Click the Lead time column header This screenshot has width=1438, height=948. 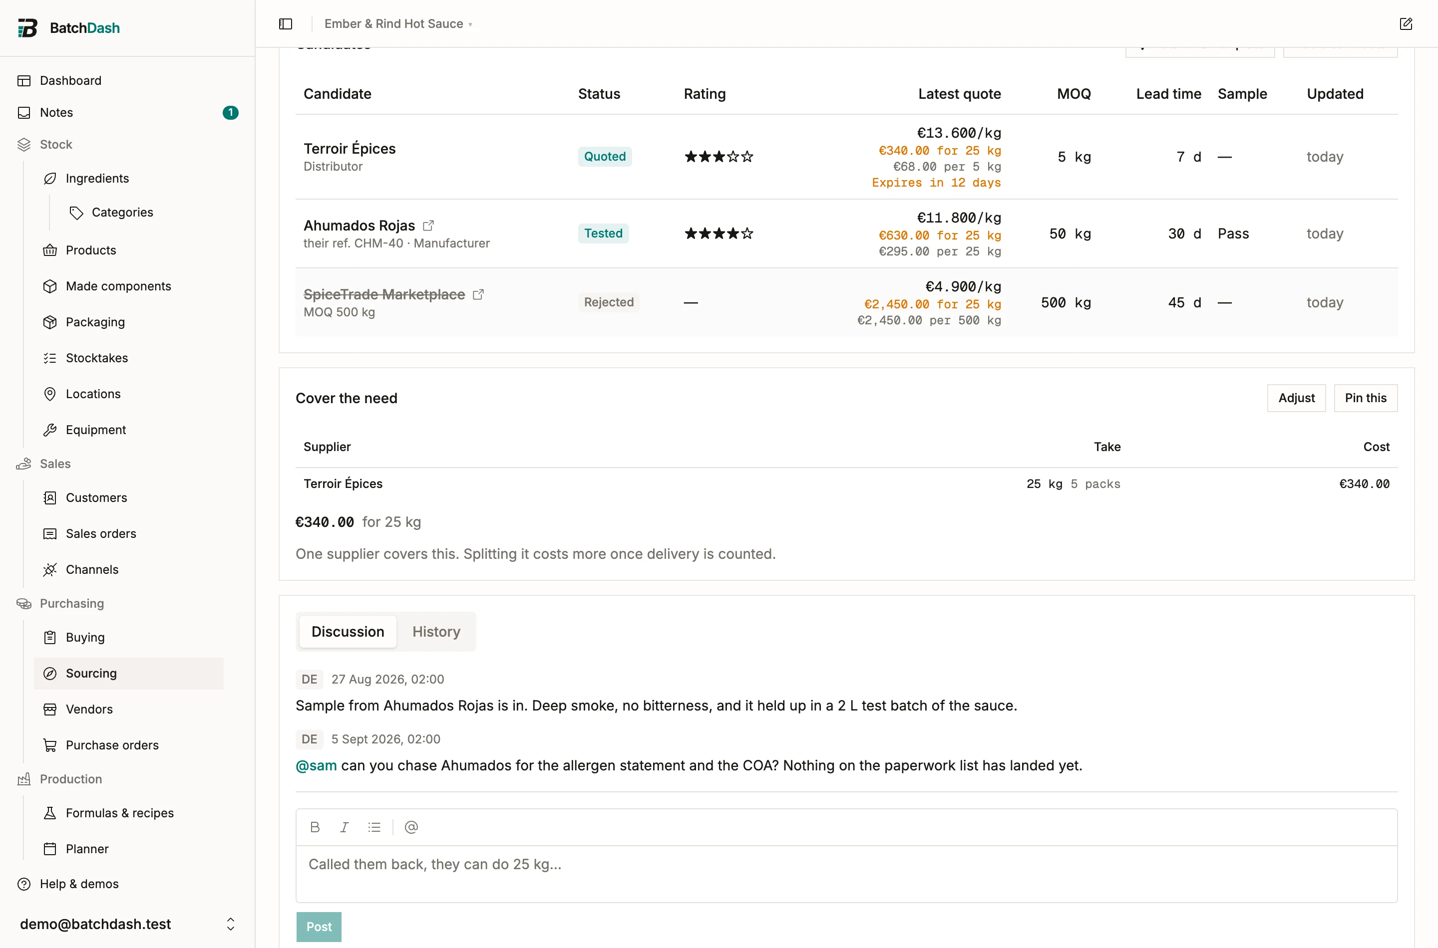coord(1169,94)
